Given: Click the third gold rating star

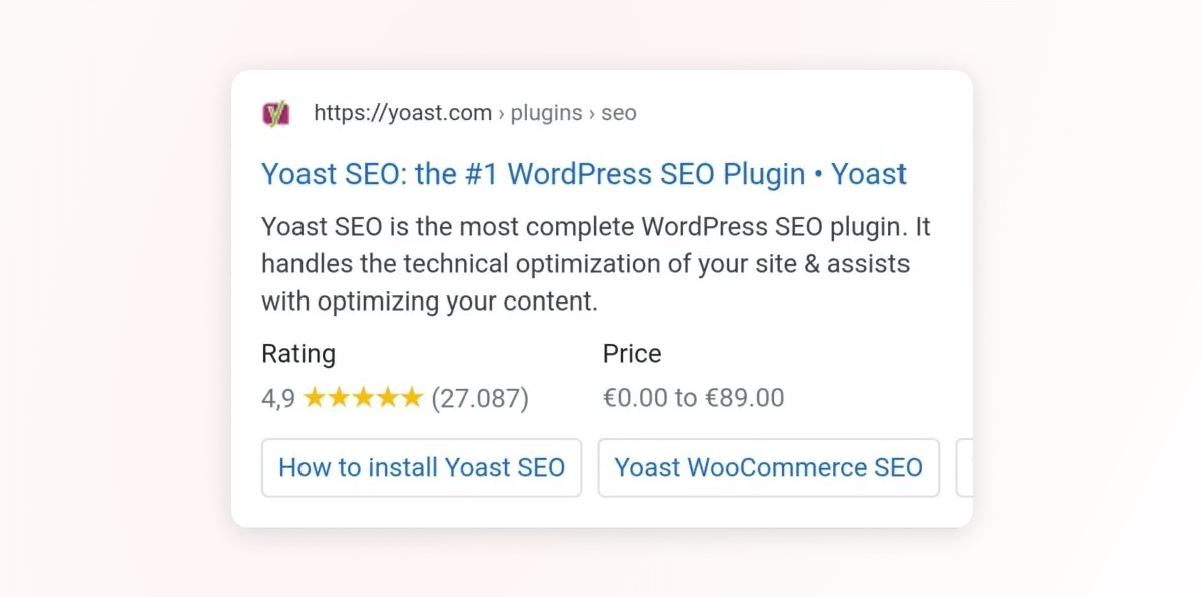Looking at the screenshot, I should [x=363, y=397].
